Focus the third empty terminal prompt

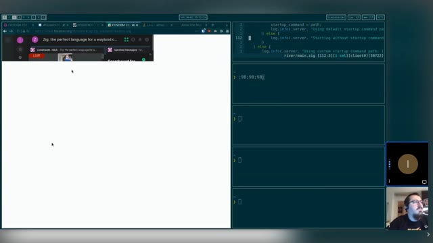point(309,167)
